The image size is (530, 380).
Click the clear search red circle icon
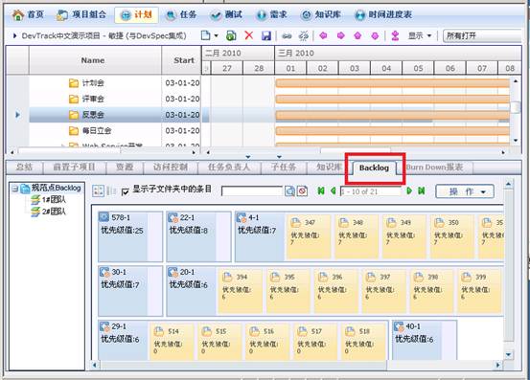(x=302, y=191)
